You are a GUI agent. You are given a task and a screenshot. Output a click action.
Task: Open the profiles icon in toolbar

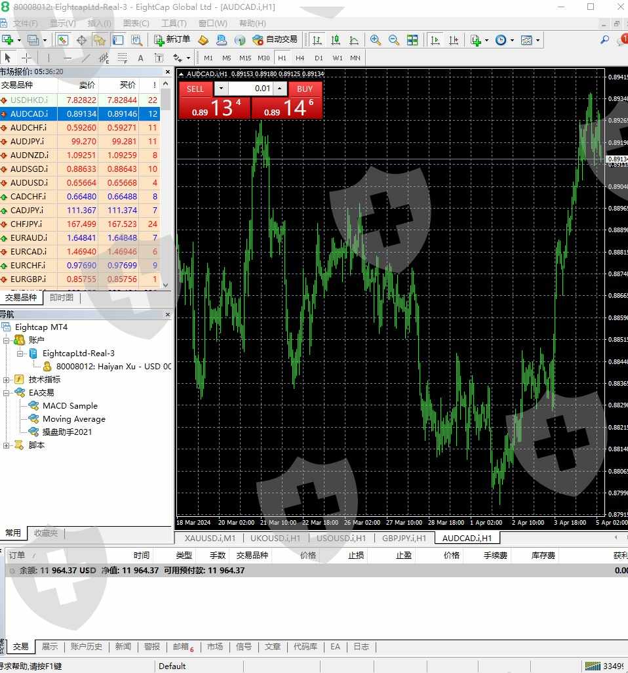tap(33, 40)
